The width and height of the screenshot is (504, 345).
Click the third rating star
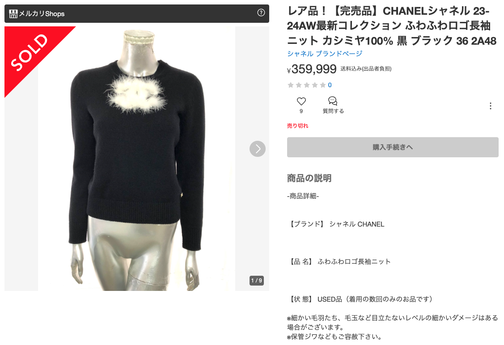307,85
